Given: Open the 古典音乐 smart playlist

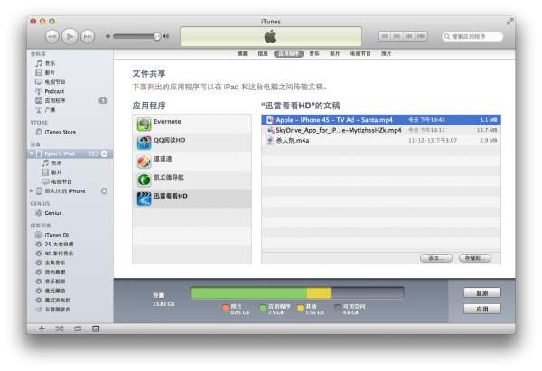Looking at the screenshot, I should 70,263.
